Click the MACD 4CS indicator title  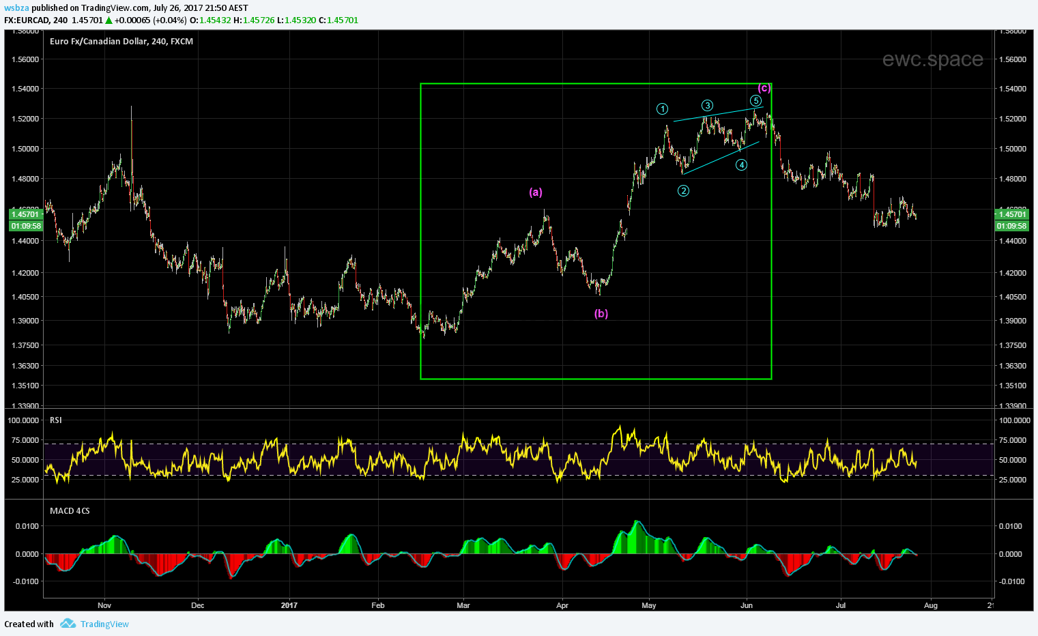(x=70, y=510)
